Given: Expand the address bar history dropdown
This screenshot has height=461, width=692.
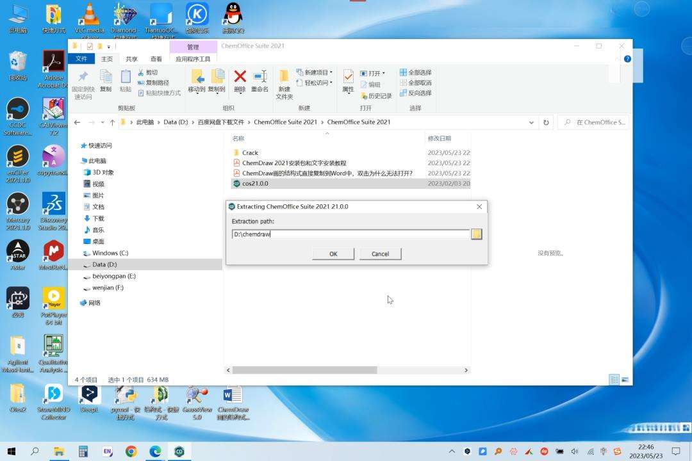Looking at the screenshot, I should 531,122.
